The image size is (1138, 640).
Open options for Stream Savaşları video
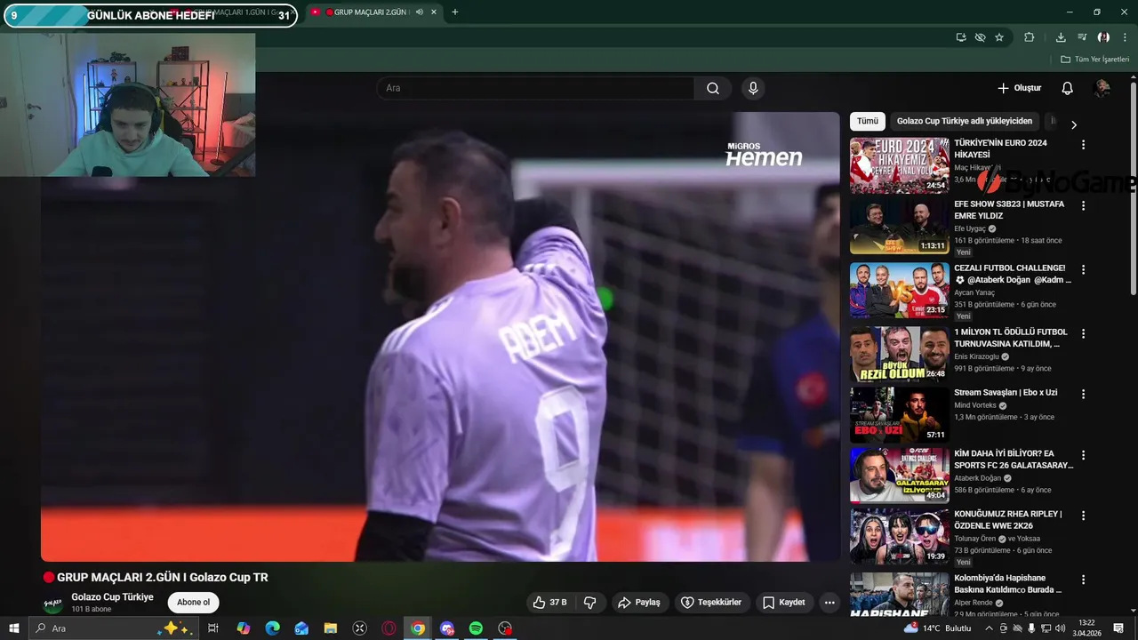(x=1083, y=394)
